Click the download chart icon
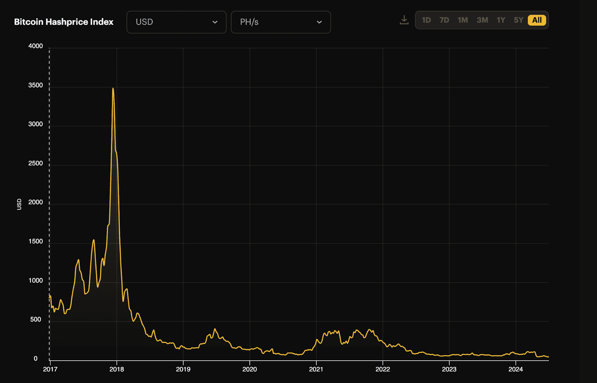The width and height of the screenshot is (597, 383). coord(404,20)
